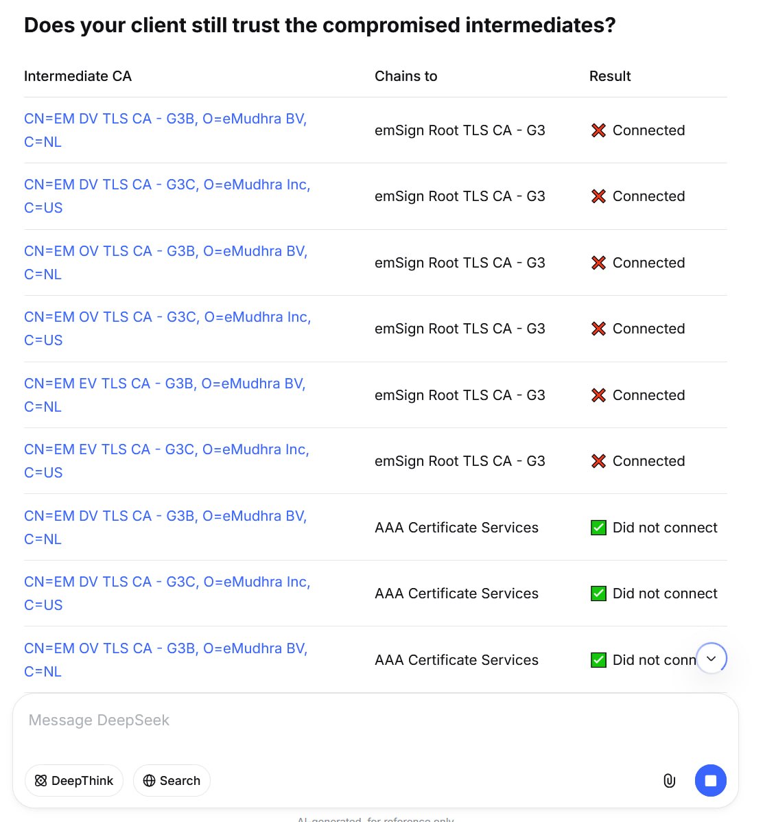Screen dimensions: 776x822
Task: Click green check in last visible row
Action: (598, 659)
